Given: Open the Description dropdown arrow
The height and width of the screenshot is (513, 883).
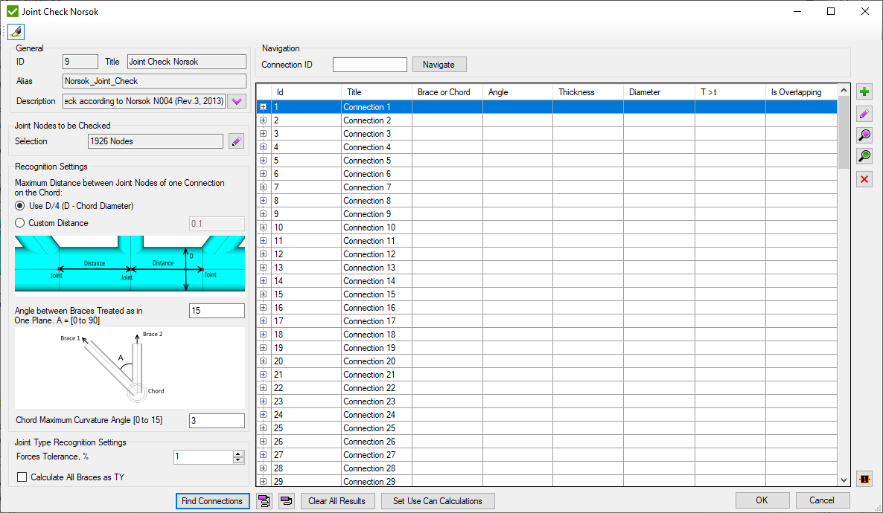Looking at the screenshot, I should (x=237, y=101).
